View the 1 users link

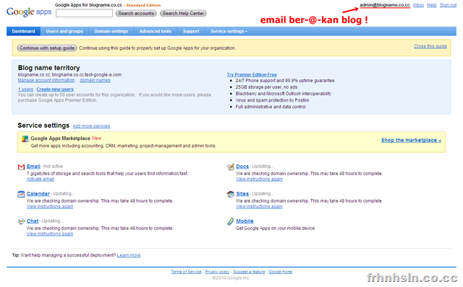(x=25, y=89)
